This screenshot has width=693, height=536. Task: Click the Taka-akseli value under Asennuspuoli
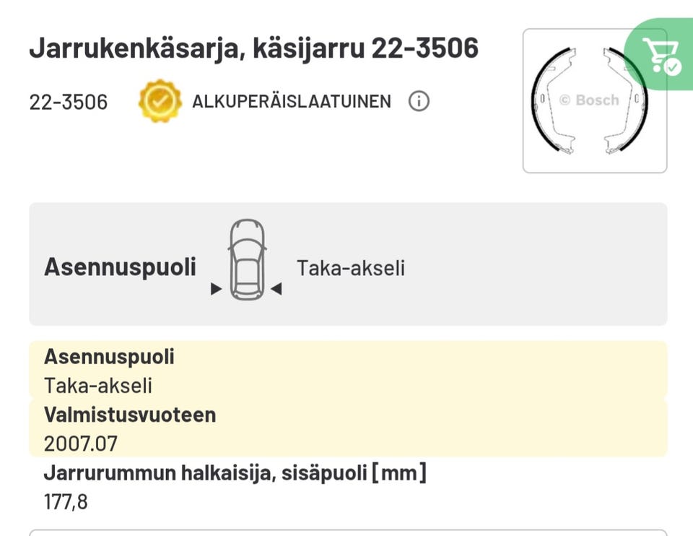click(x=98, y=386)
